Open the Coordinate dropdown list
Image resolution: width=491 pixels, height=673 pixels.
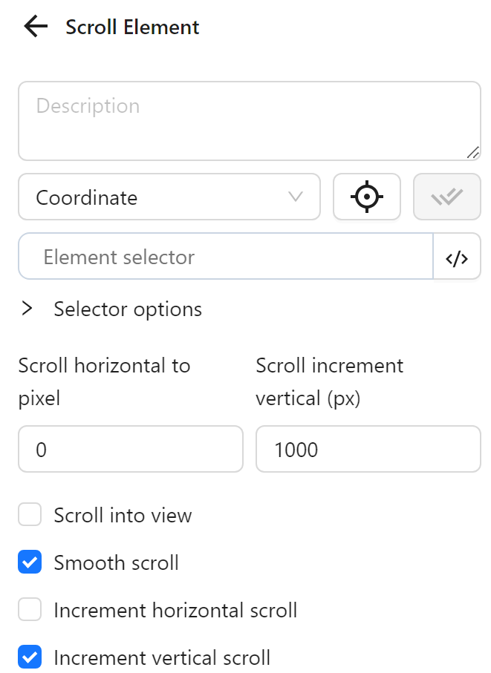coord(169,197)
